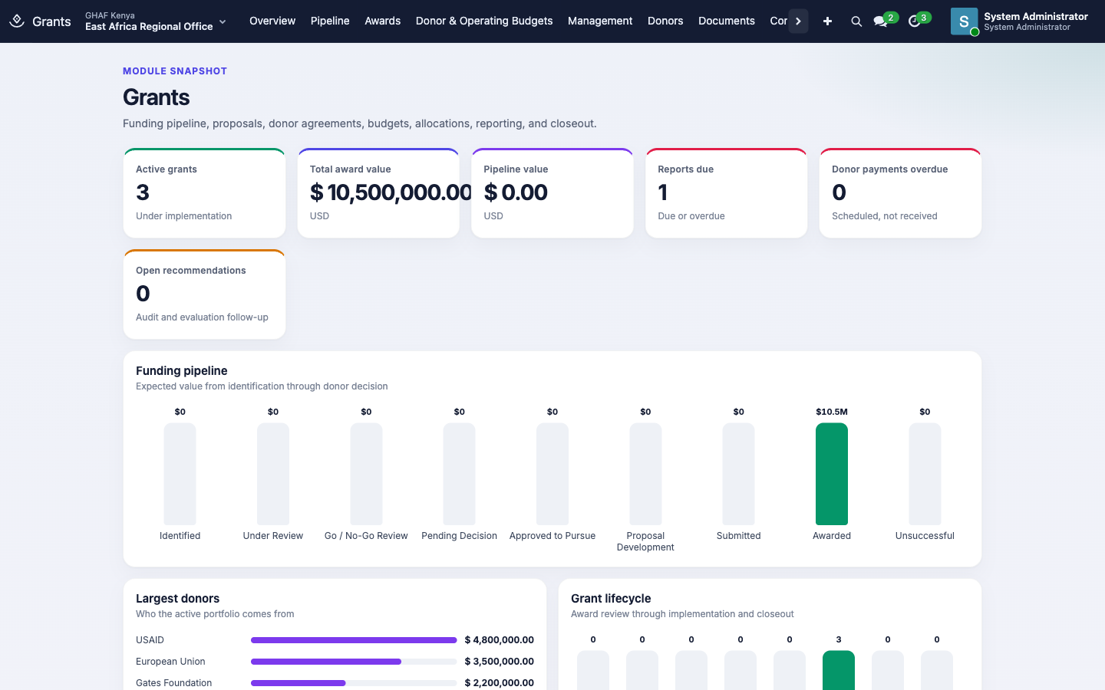
Task: Go to the Overview menu item
Action: [x=272, y=21]
